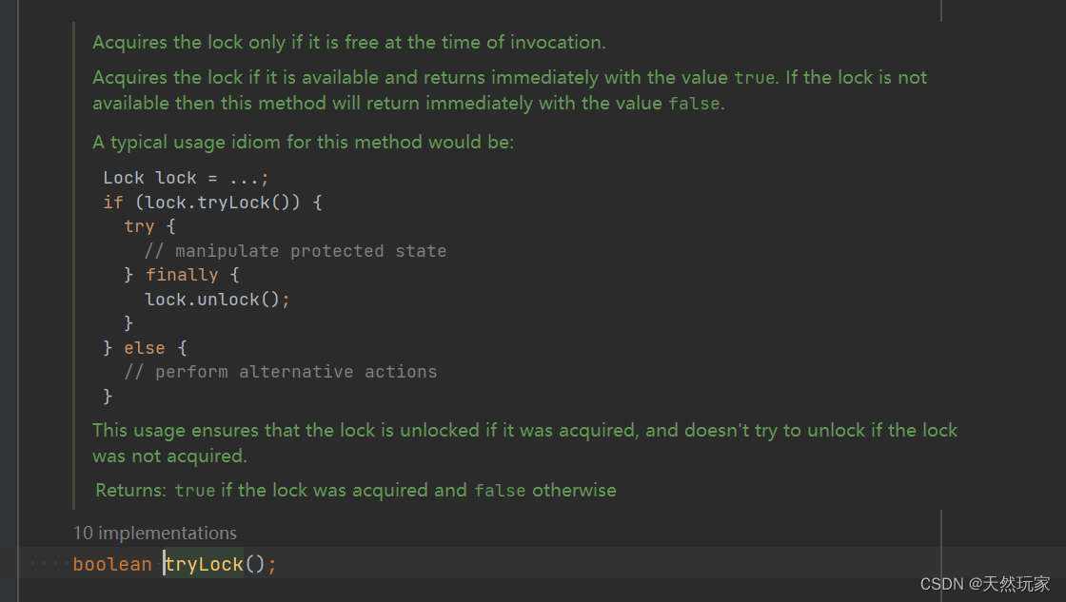This screenshot has height=602, width=1066.
Task: Click the semicolon after tryLock()
Action: pyautogui.click(x=272, y=564)
